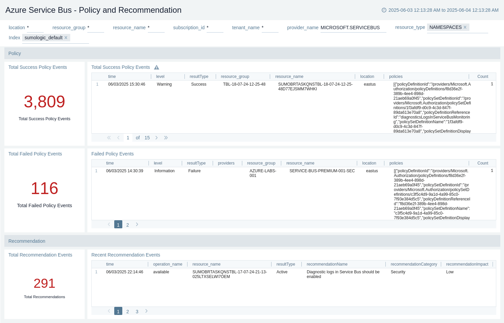Click the 06/03/2025 15:30:46 time cell

[x=127, y=84]
